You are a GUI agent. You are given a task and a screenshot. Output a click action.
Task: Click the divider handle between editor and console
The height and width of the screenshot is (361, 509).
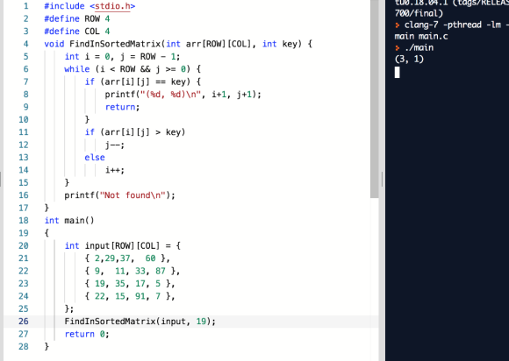pos(382,180)
